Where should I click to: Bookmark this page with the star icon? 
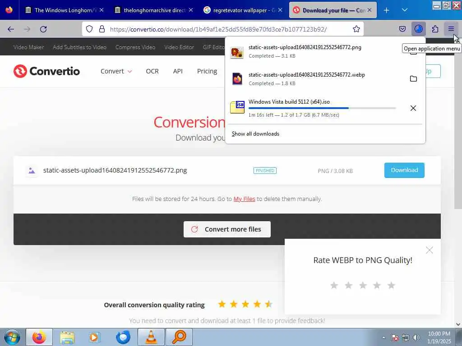(356, 29)
